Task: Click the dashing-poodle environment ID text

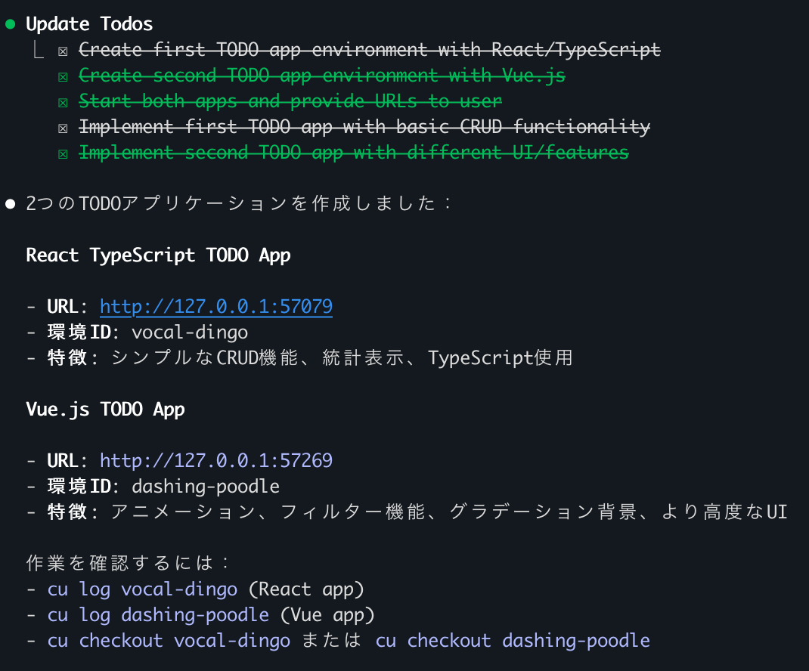Action: coord(206,487)
